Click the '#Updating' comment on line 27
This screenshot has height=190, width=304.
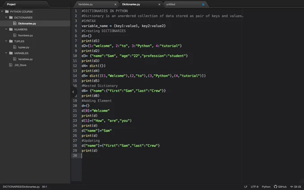click(x=91, y=140)
